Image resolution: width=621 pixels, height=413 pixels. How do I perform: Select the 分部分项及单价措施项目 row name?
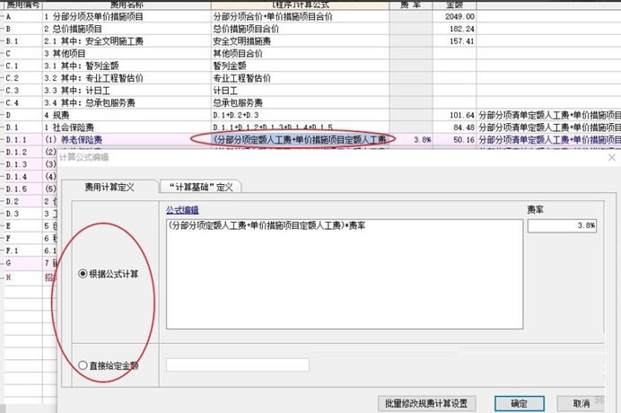[127, 17]
